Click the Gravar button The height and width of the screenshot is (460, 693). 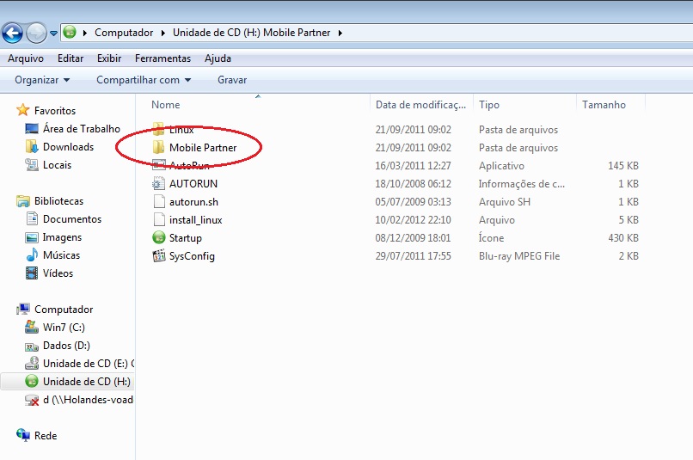[232, 80]
